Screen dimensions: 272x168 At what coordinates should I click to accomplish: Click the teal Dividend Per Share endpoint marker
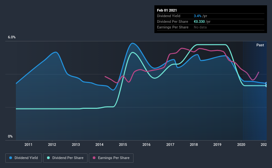266,86
